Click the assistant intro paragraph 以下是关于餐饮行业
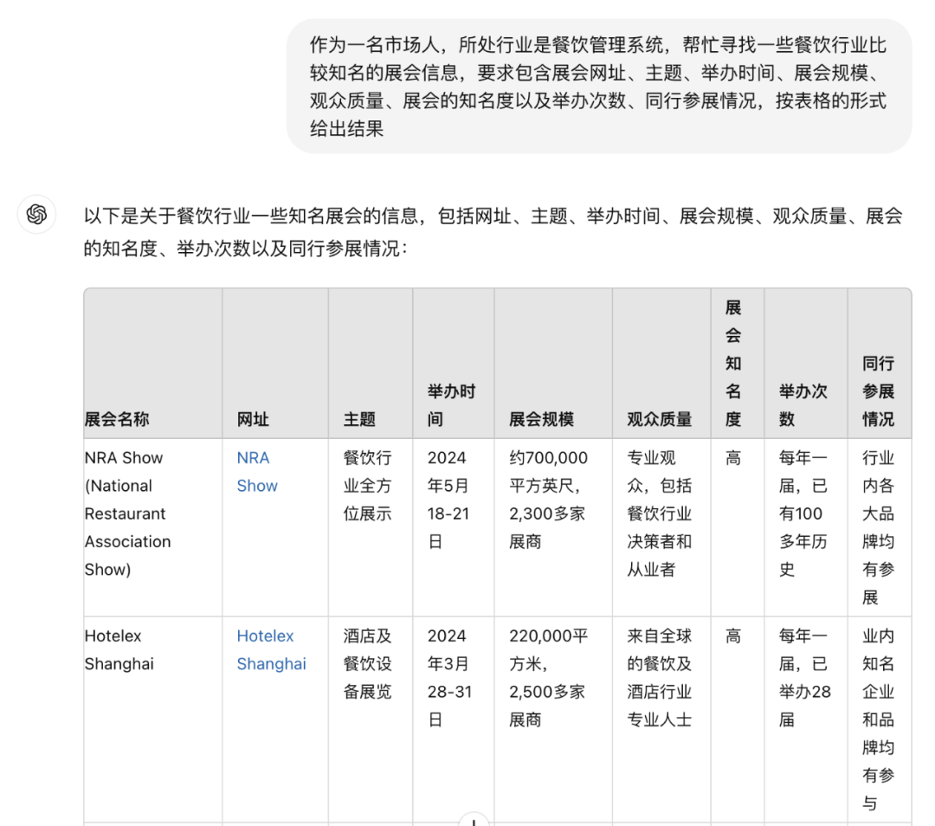Image resolution: width=935 pixels, height=826 pixels. (x=493, y=232)
